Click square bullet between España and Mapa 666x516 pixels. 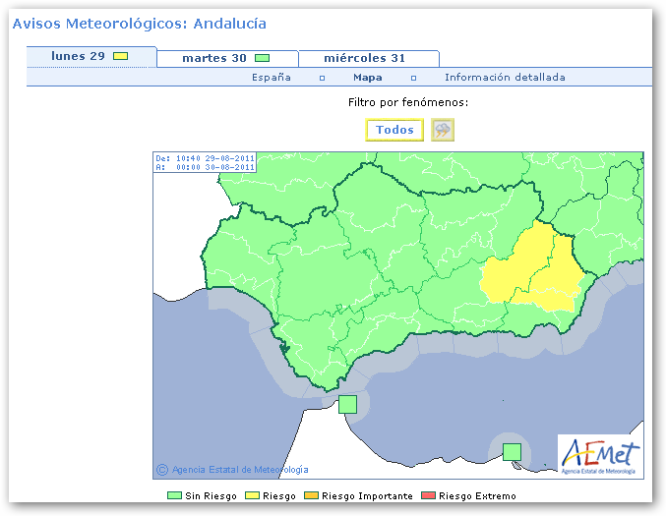pos(322,78)
